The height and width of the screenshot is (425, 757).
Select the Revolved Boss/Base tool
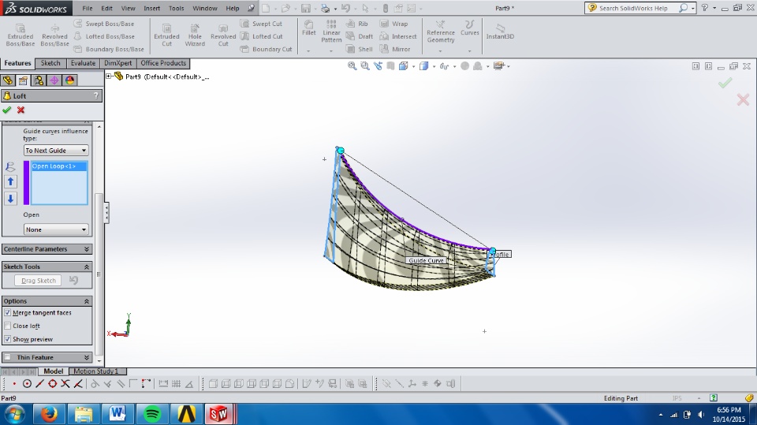pos(54,35)
